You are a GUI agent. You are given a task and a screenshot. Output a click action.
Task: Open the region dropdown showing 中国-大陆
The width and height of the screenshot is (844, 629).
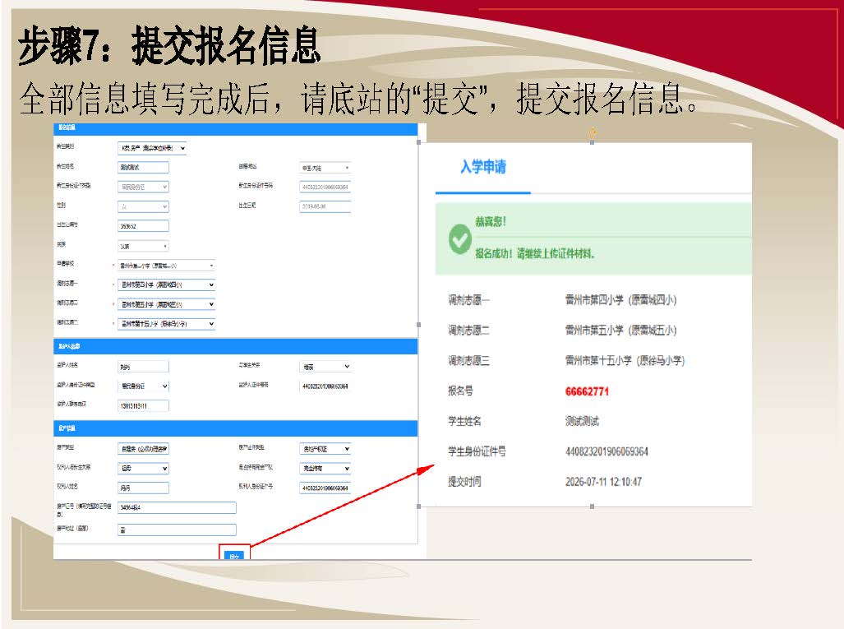[325, 168]
